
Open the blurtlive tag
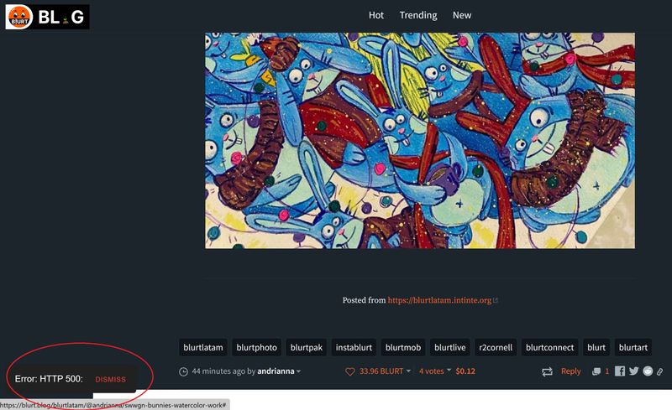pyautogui.click(x=450, y=347)
